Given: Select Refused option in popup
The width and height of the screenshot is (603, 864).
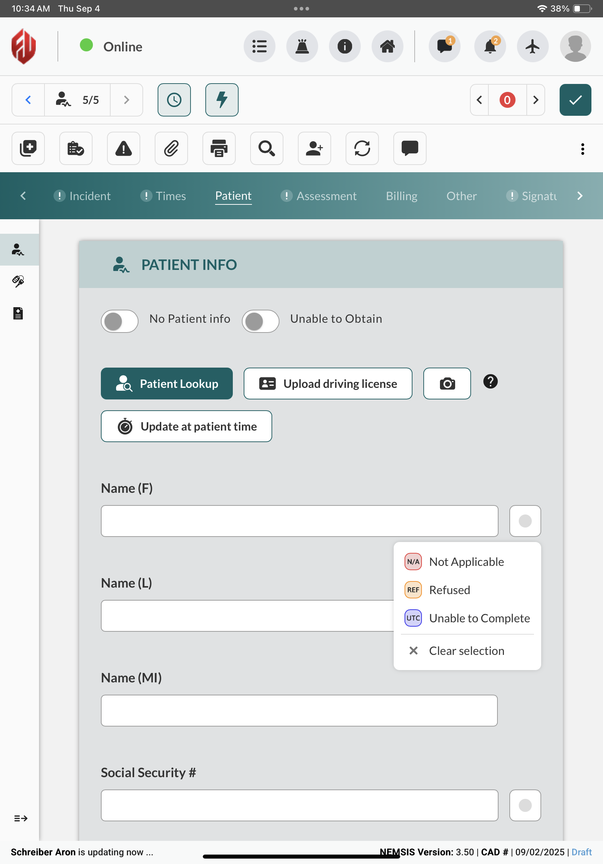Looking at the screenshot, I should (449, 590).
